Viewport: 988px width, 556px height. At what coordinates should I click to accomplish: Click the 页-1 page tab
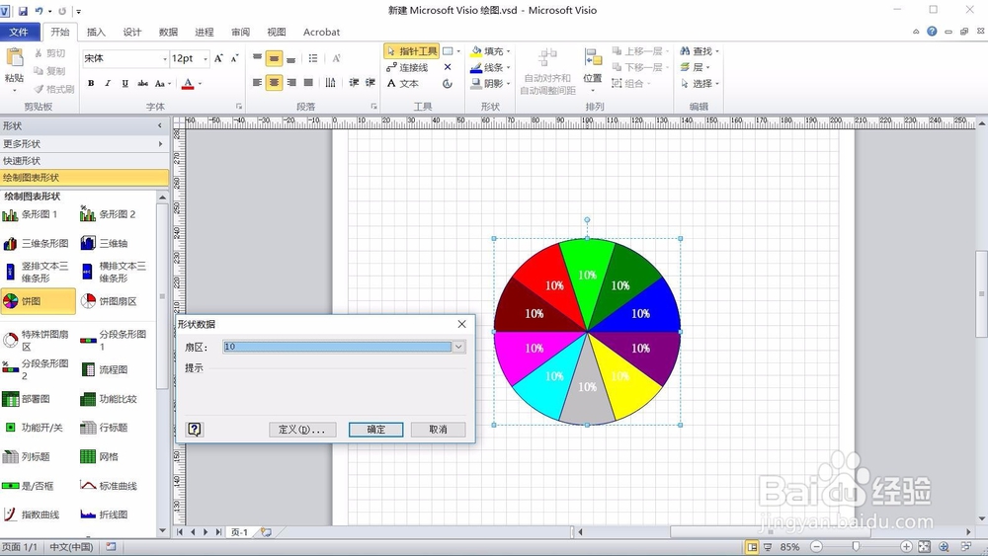point(239,532)
